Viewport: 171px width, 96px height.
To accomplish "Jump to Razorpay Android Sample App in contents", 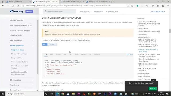I will click(x=149, y=31).
